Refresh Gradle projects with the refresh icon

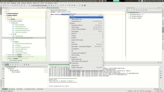pyautogui.click(x=127, y=10)
